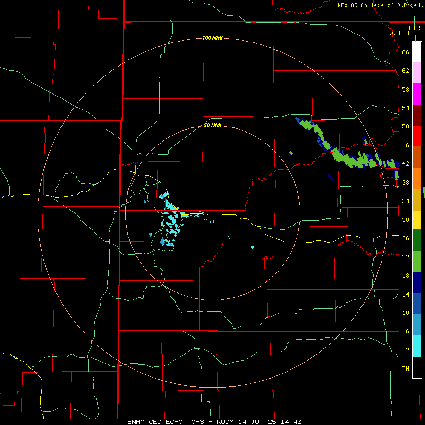Viewport: 425px width, 425px height.
Task: Click the "42" legend value
Action: 406,164
